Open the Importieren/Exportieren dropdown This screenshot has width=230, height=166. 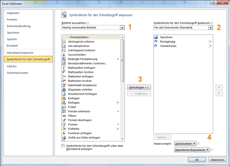point(192,150)
